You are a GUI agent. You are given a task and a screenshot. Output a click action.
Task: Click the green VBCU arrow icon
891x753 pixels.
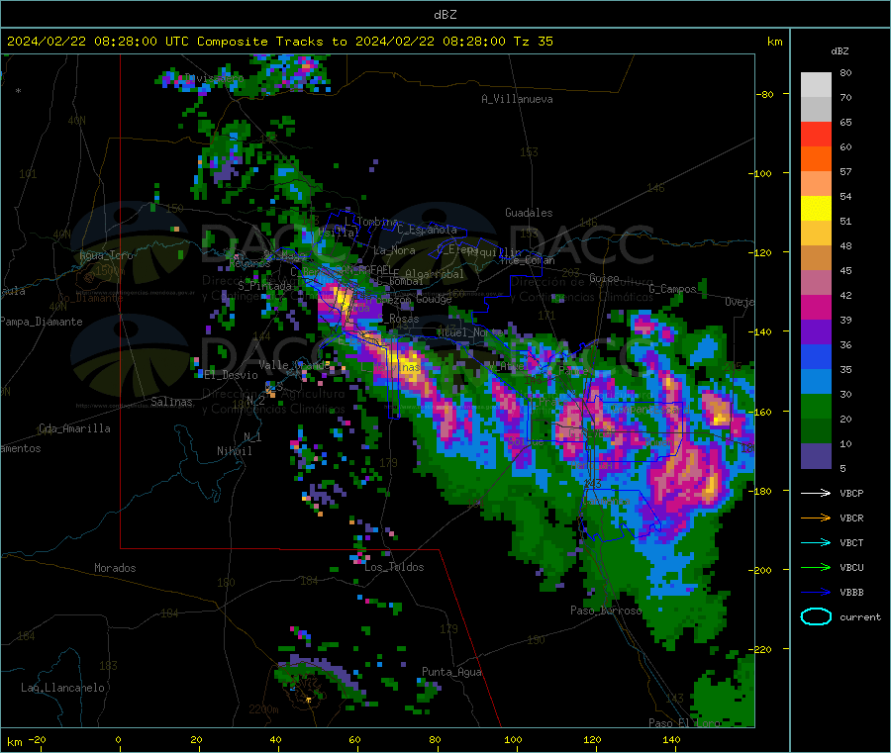click(816, 567)
